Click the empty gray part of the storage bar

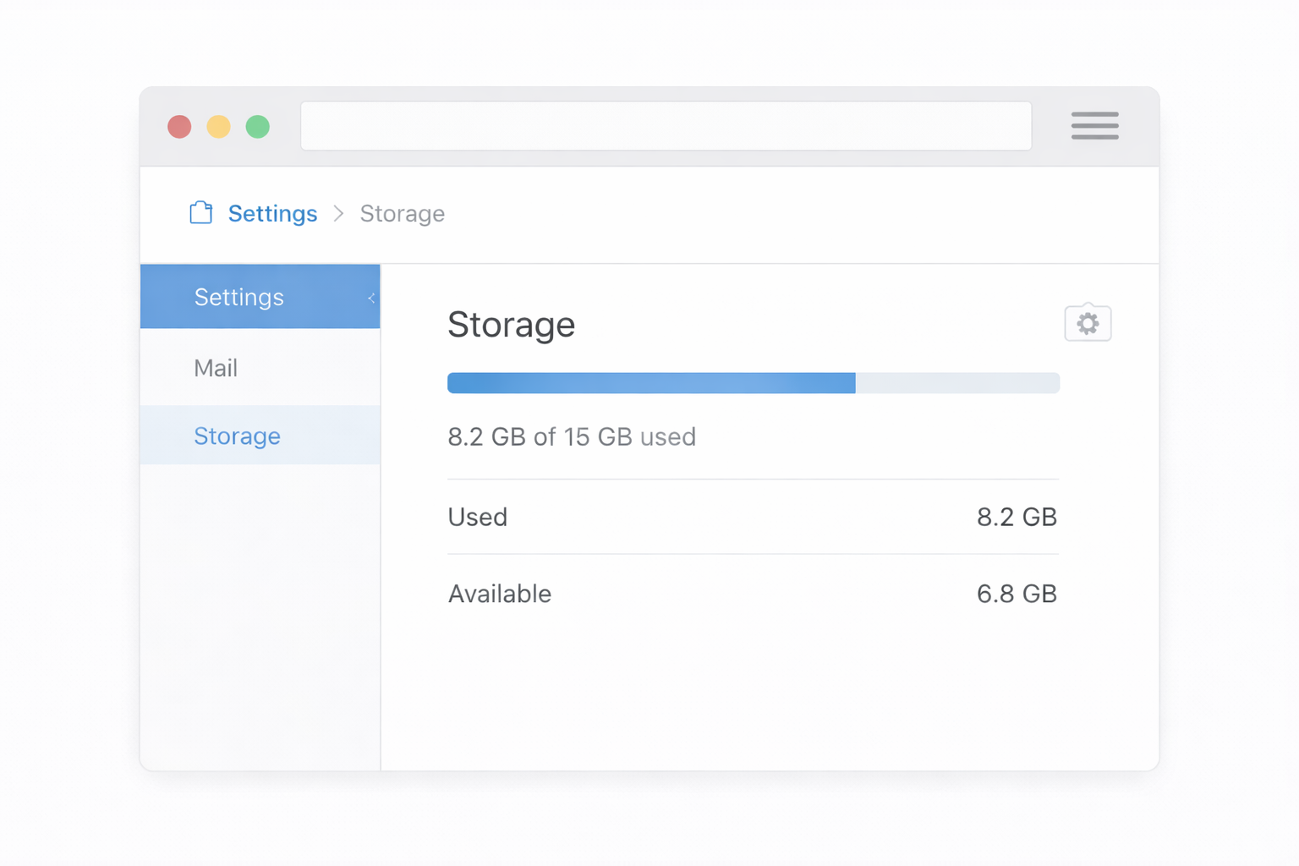[957, 383]
